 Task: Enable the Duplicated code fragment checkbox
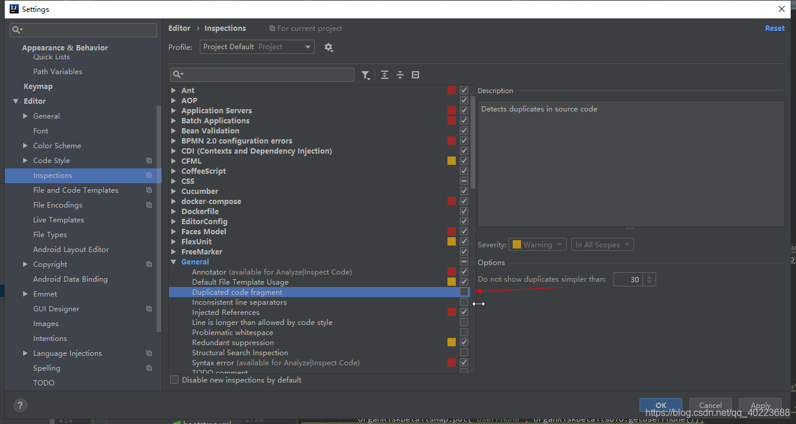tap(464, 292)
